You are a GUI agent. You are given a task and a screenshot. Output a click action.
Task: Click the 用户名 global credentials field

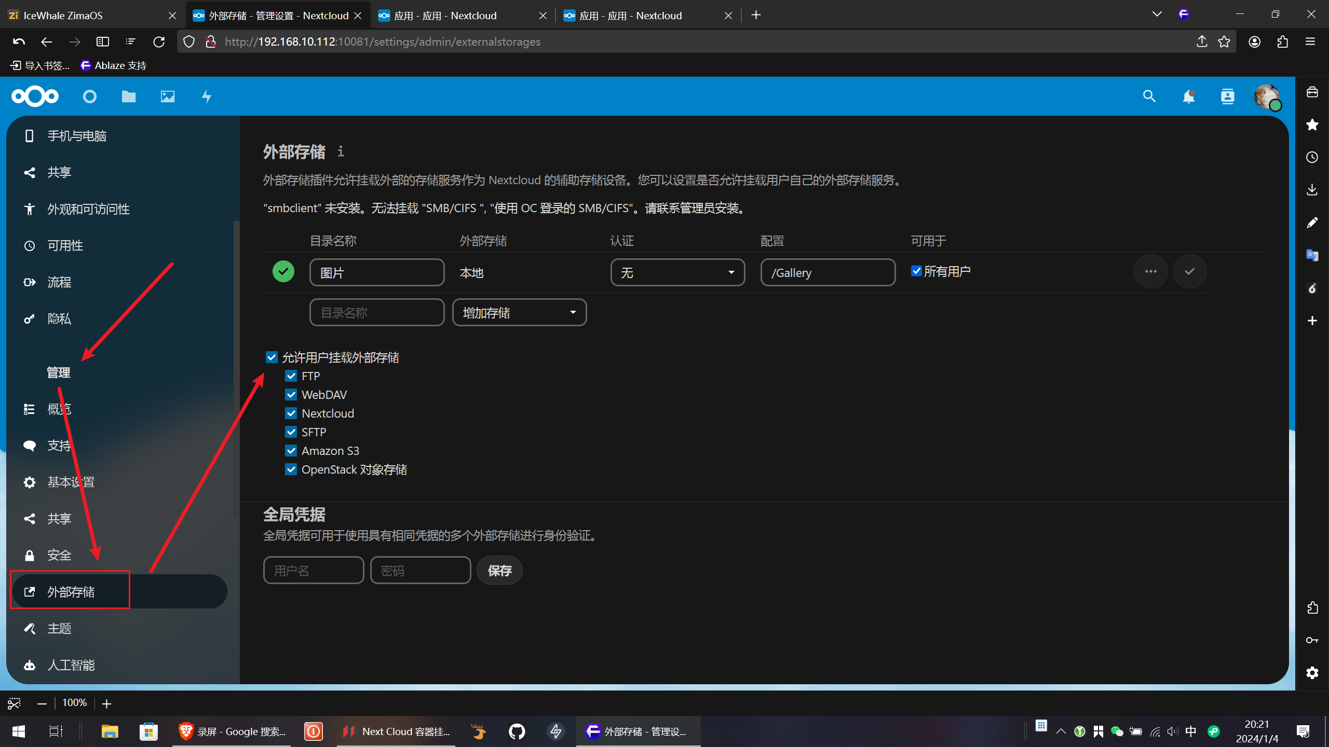314,571
